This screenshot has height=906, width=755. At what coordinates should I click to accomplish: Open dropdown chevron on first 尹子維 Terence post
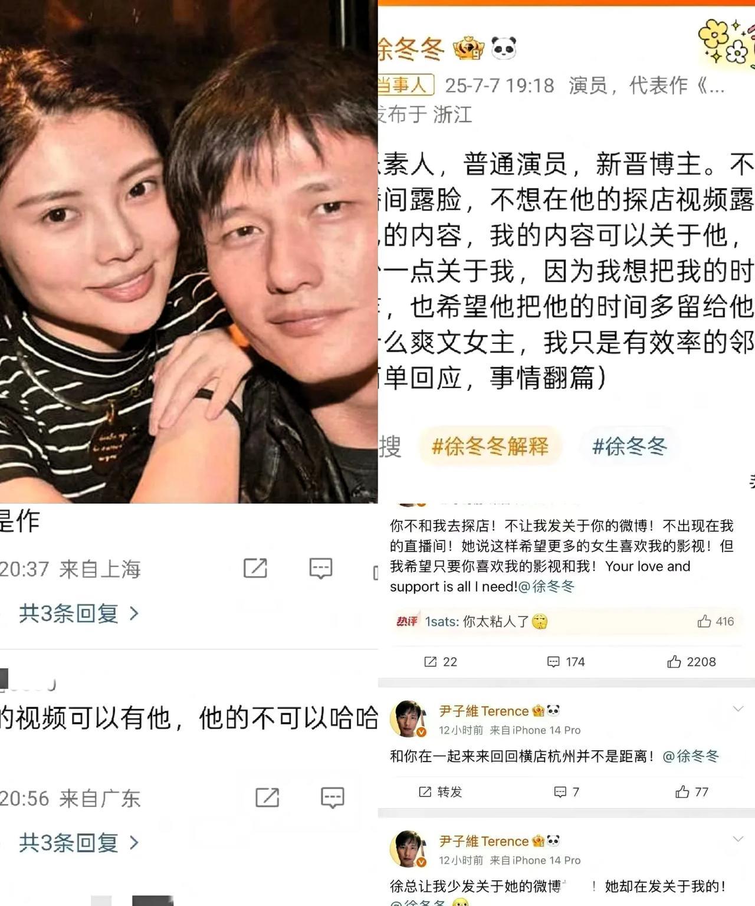point(738,708)
